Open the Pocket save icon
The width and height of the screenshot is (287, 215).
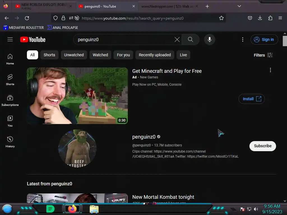[x=250, y=18]
